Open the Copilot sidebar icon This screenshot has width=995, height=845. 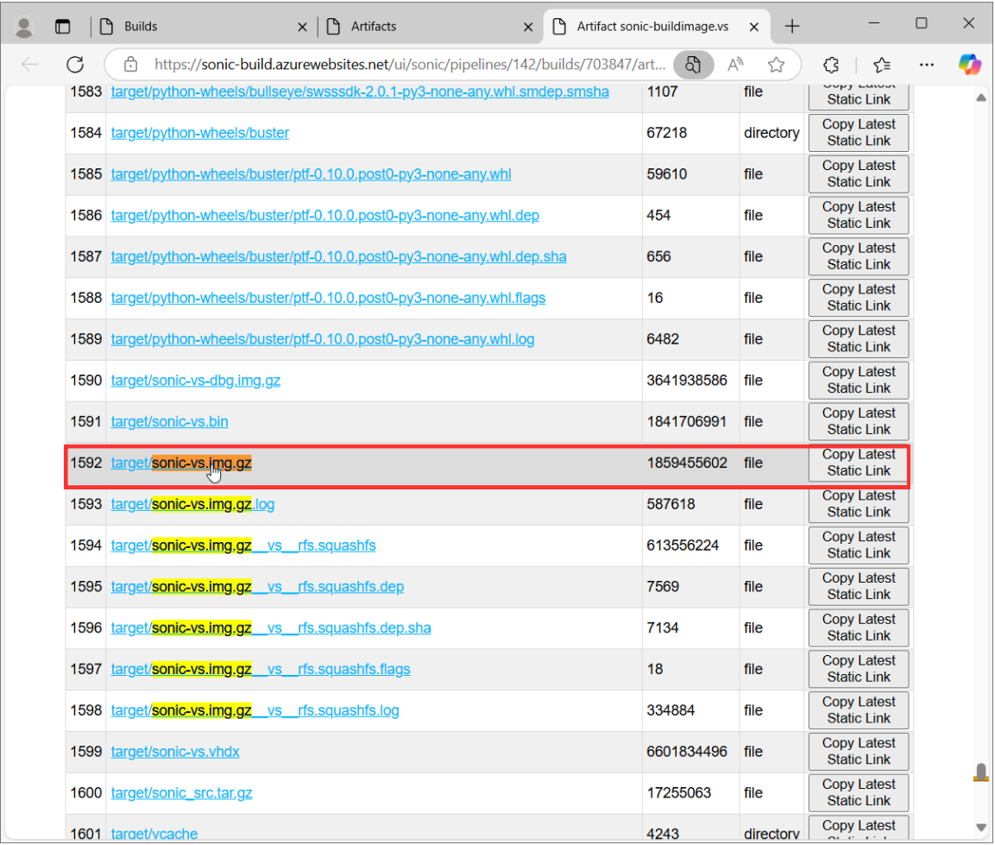coord(970,65)
